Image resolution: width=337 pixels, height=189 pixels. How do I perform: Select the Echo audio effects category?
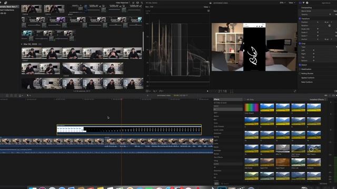click(x=215, y=174)
